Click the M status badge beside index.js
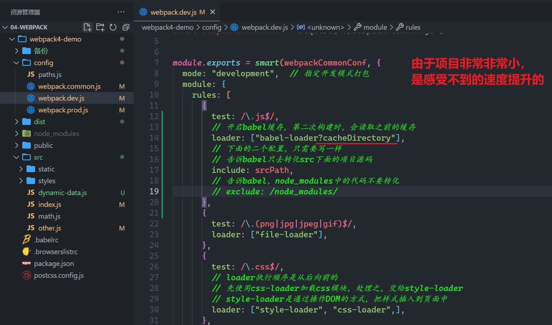 (122, 204)
